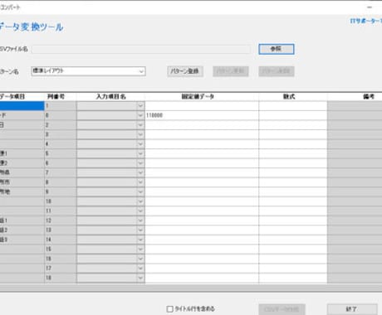This screenshot has width=382, height=315.
Task: Click the パターン登録 button
Action: (x=185, y=71)
